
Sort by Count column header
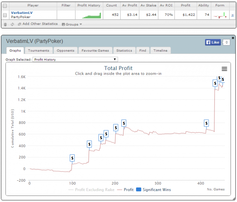coord(111,5)
